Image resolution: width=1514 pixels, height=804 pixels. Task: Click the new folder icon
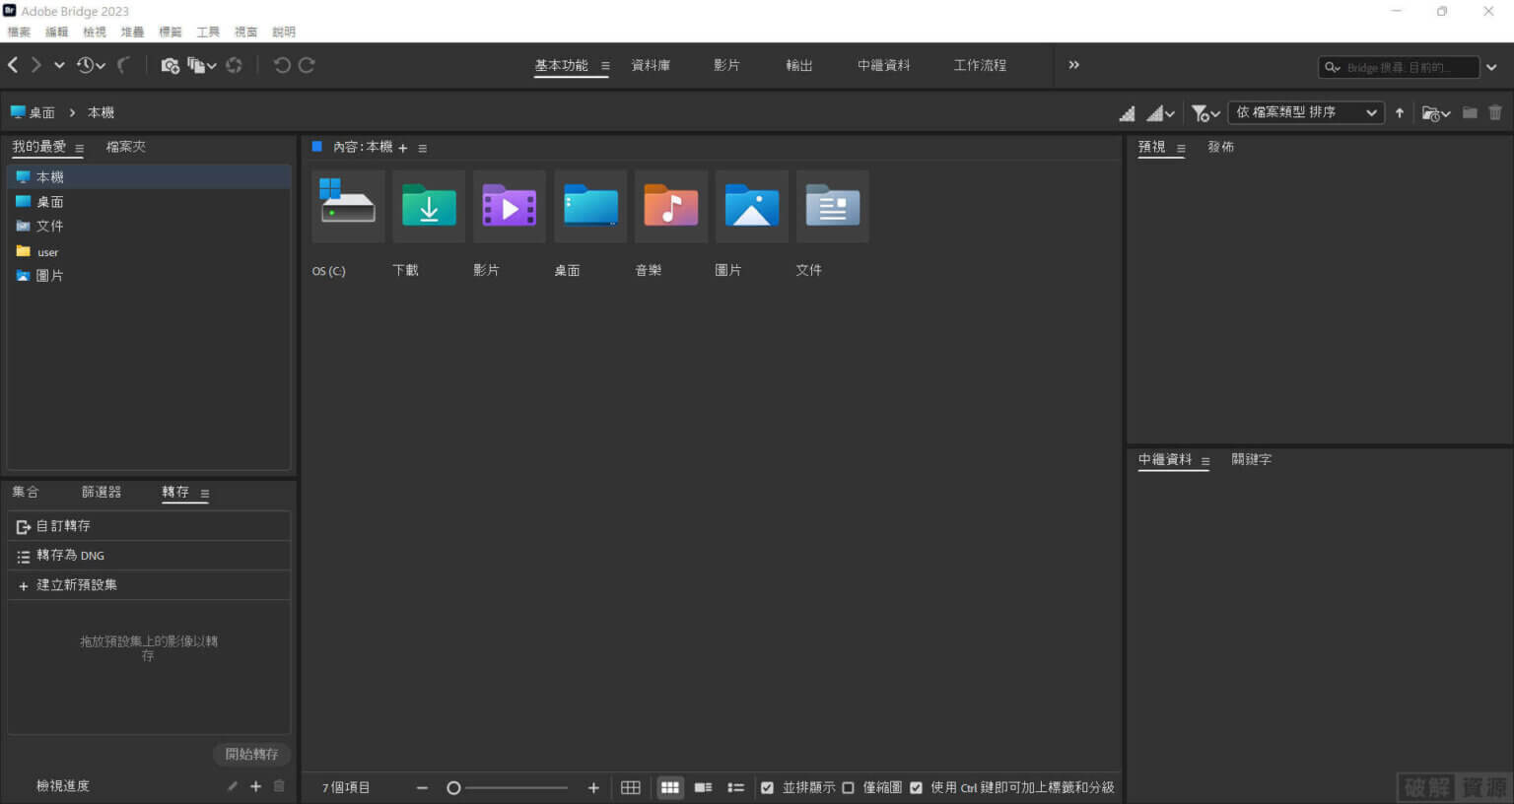pos(1469,112)
